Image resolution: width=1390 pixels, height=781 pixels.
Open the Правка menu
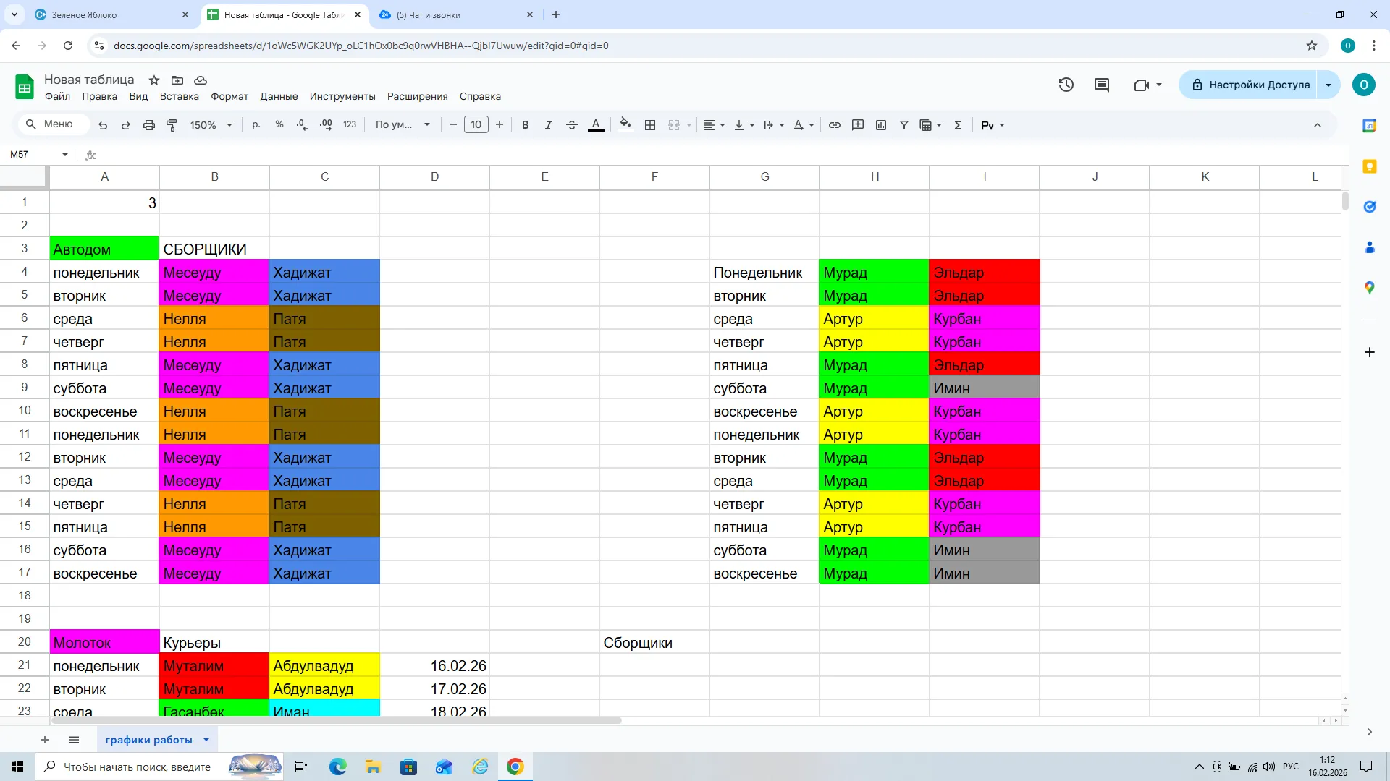(x=99, y=96)
